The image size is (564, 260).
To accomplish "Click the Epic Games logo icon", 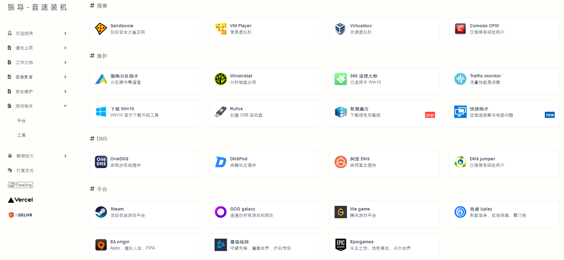I will (340, 245).
